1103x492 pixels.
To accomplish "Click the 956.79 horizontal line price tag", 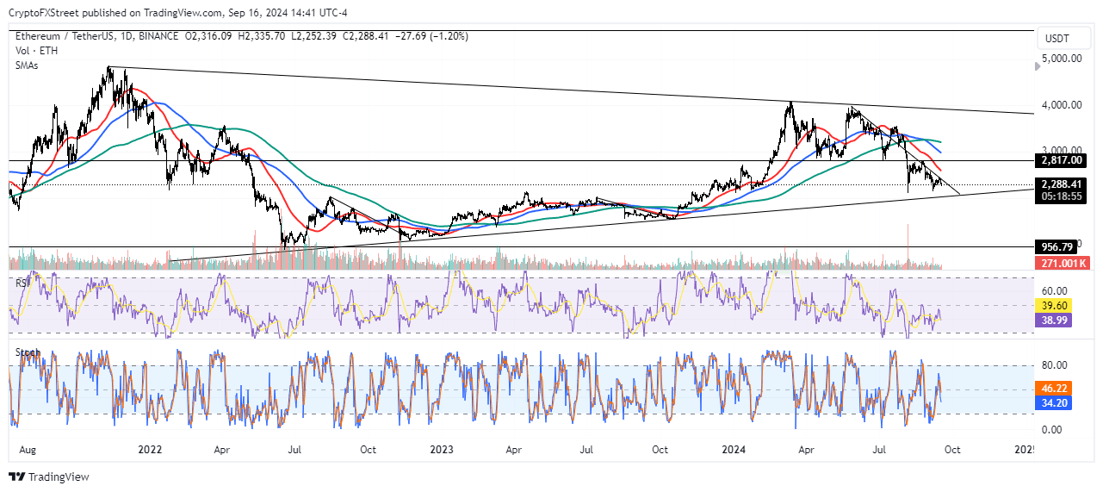I will (1057, 247).
